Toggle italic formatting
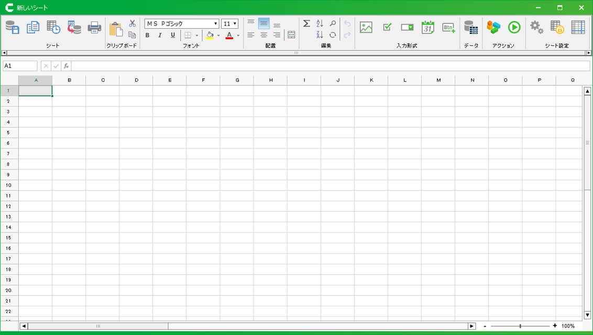 pos(160,36)
